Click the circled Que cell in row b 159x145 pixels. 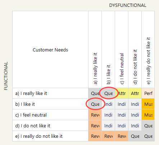pos(95,104)
